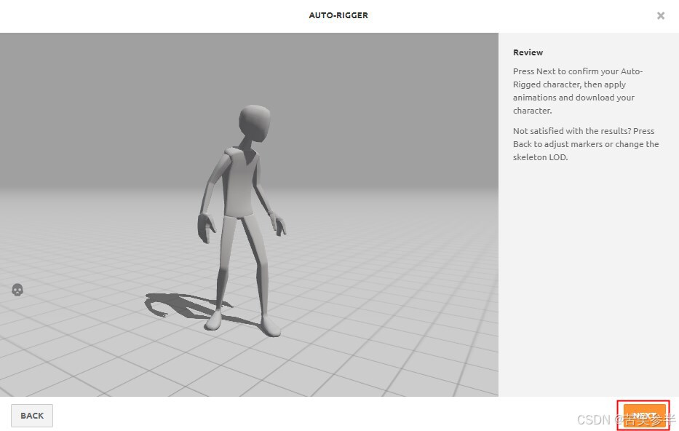Viewport: 679px width, 431px height.
Task: Toggle the skeleton visibility skull icon
Action: click(17, 289)
